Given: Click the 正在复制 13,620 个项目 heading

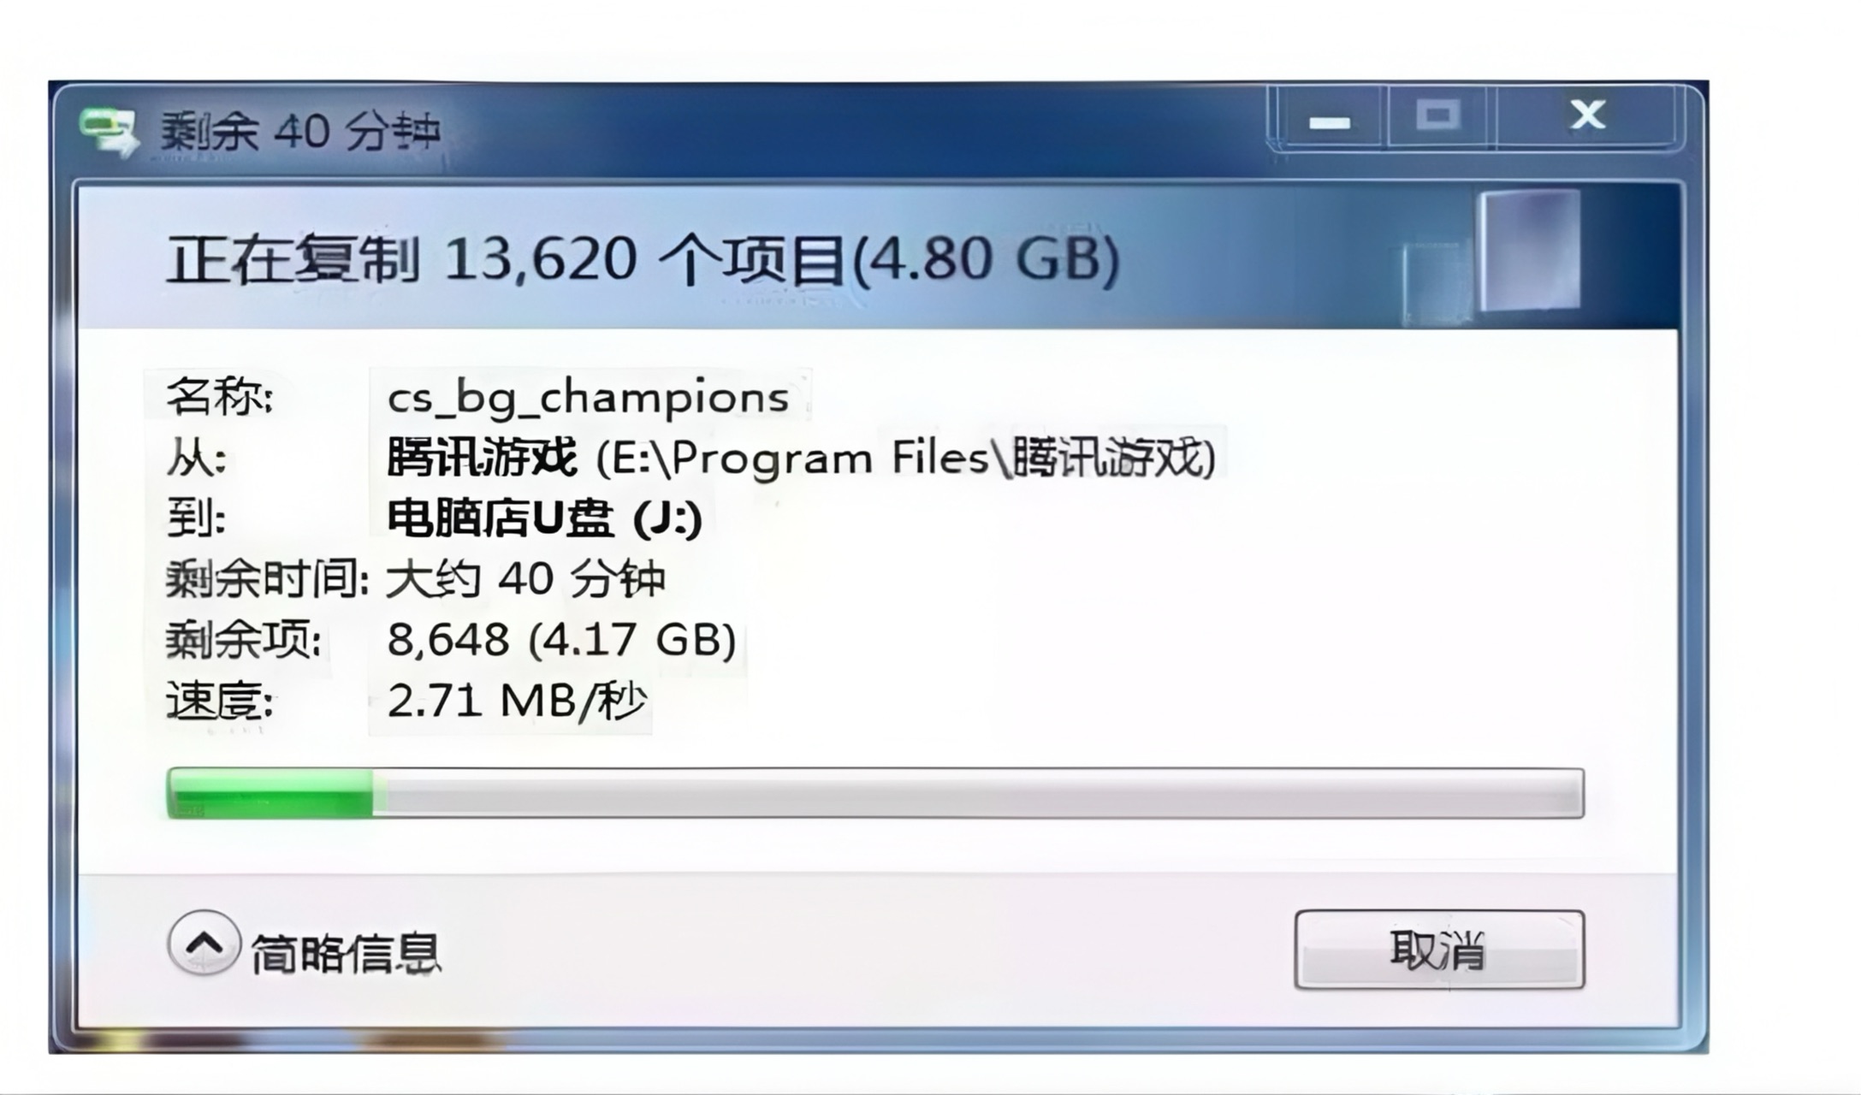Looking at the screenshot, I should 642,259.
